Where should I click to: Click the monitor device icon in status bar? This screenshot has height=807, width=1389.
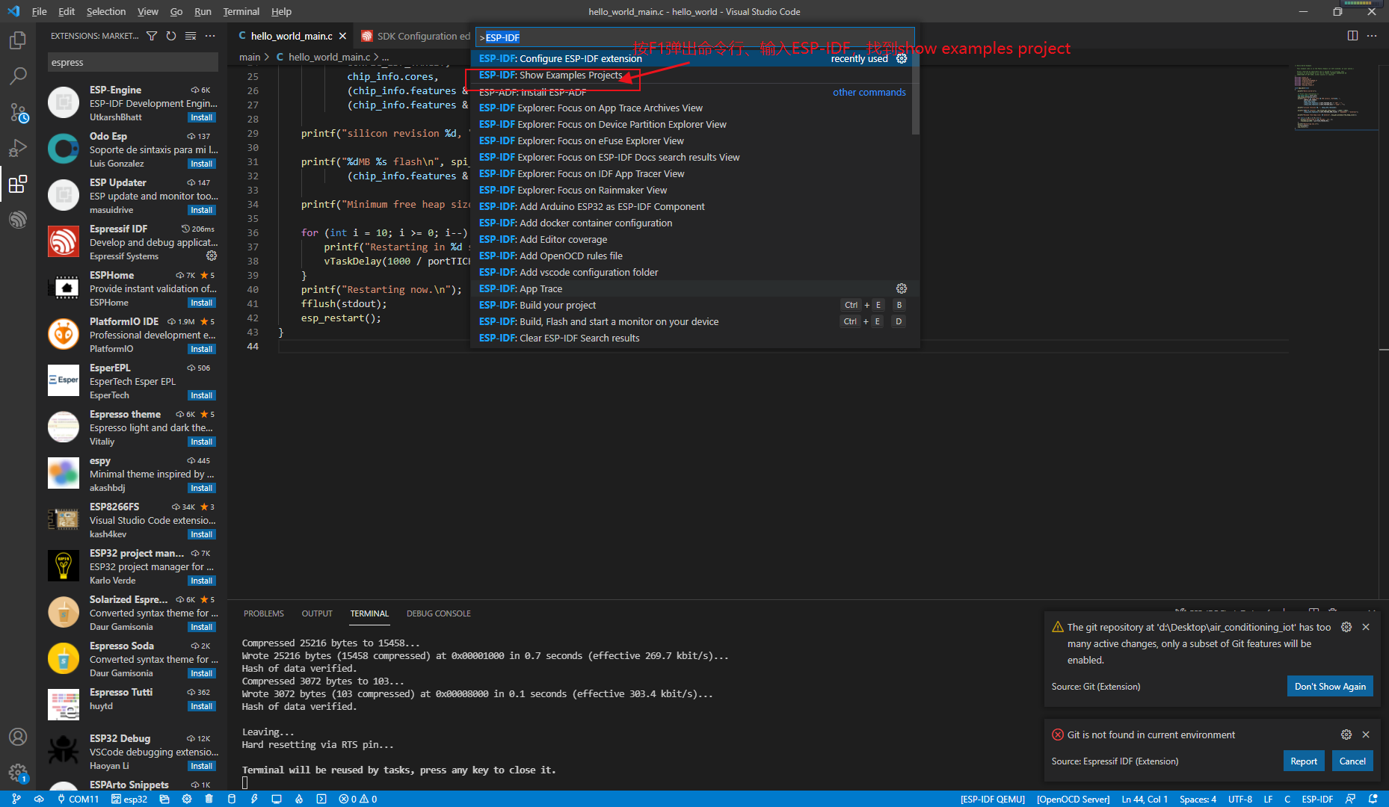pos(277,799)
